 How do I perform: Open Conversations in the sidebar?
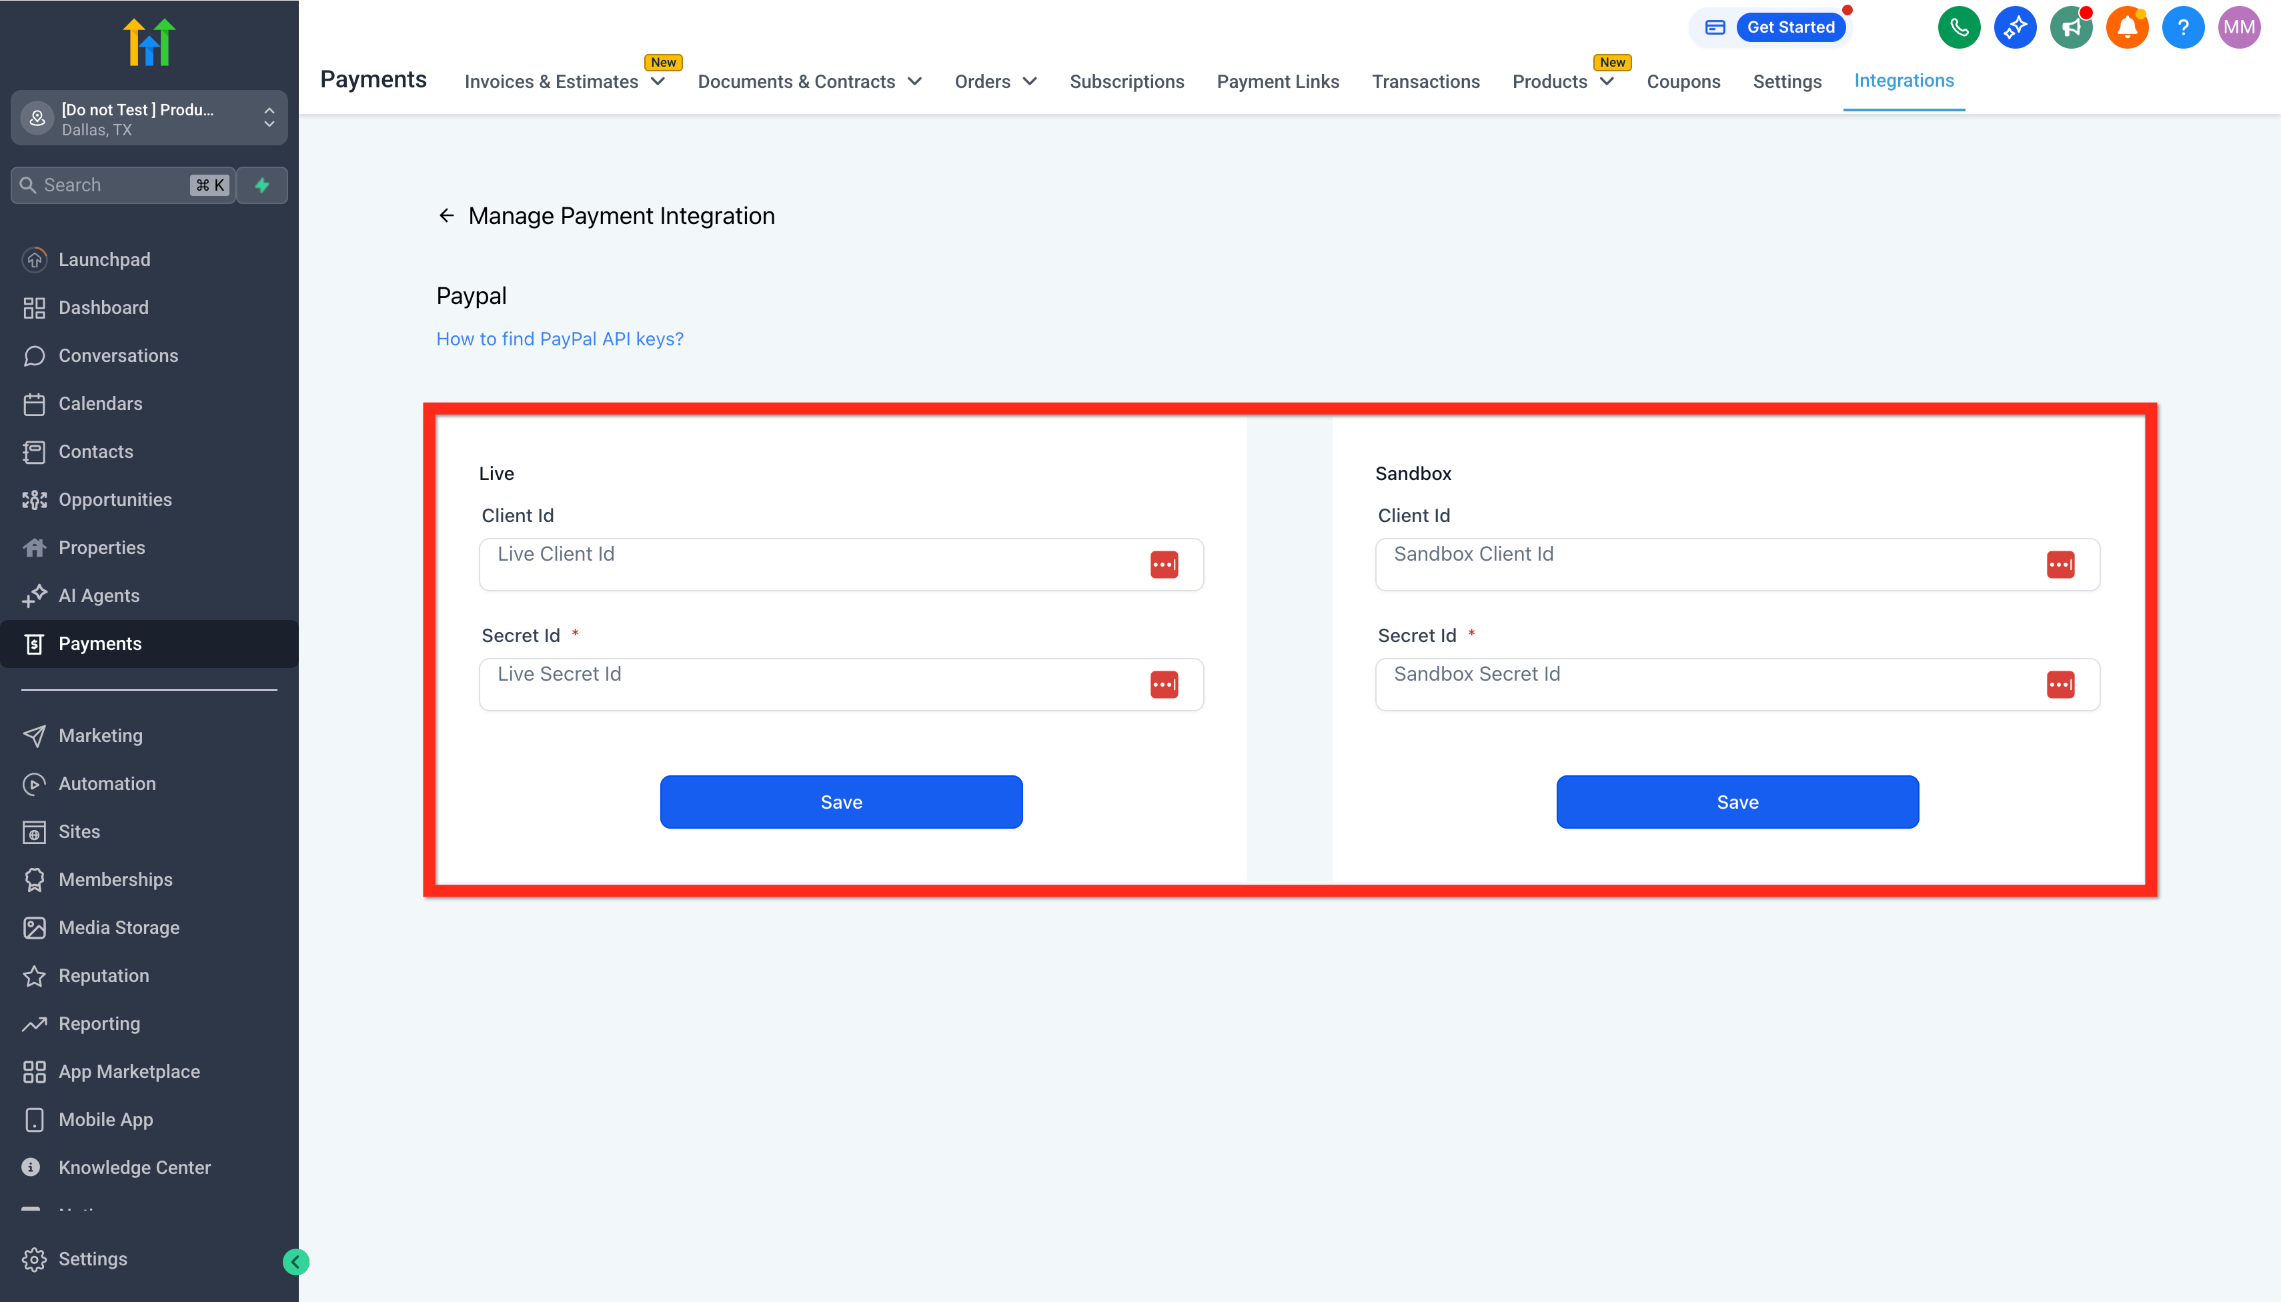(118, 355)
